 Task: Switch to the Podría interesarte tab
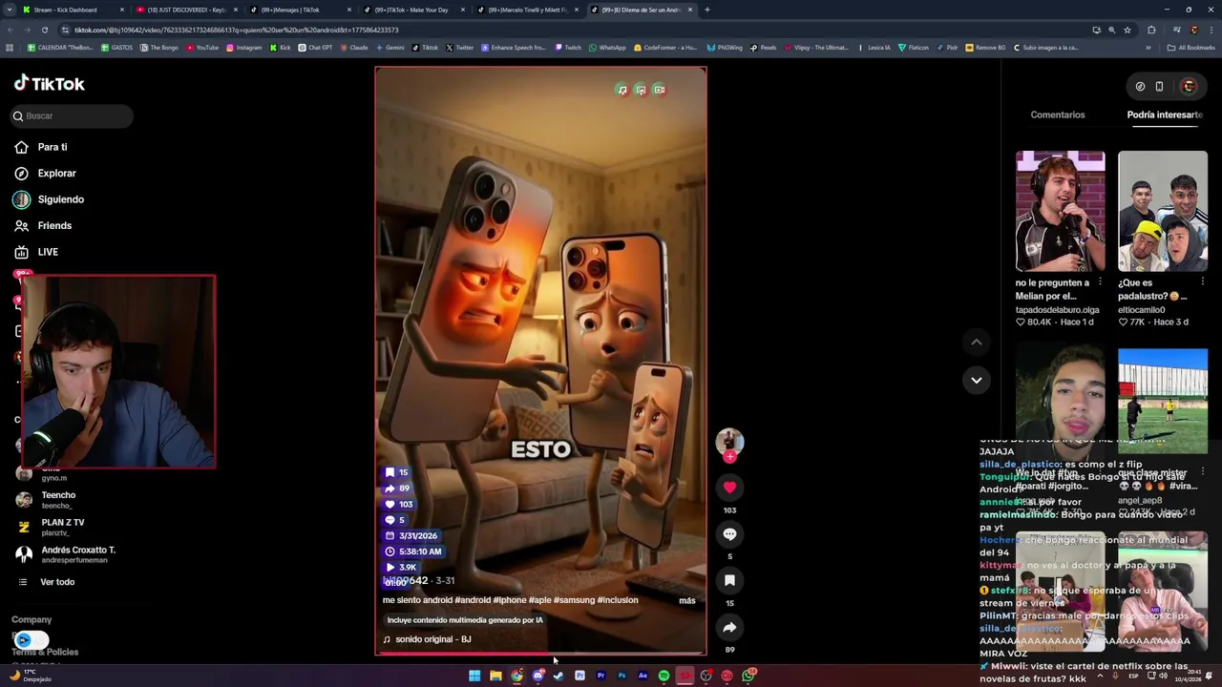1165,114
